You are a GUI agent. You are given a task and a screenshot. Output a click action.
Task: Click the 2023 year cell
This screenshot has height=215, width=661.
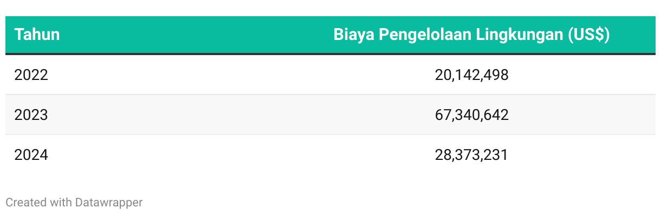tap(31, 115)
